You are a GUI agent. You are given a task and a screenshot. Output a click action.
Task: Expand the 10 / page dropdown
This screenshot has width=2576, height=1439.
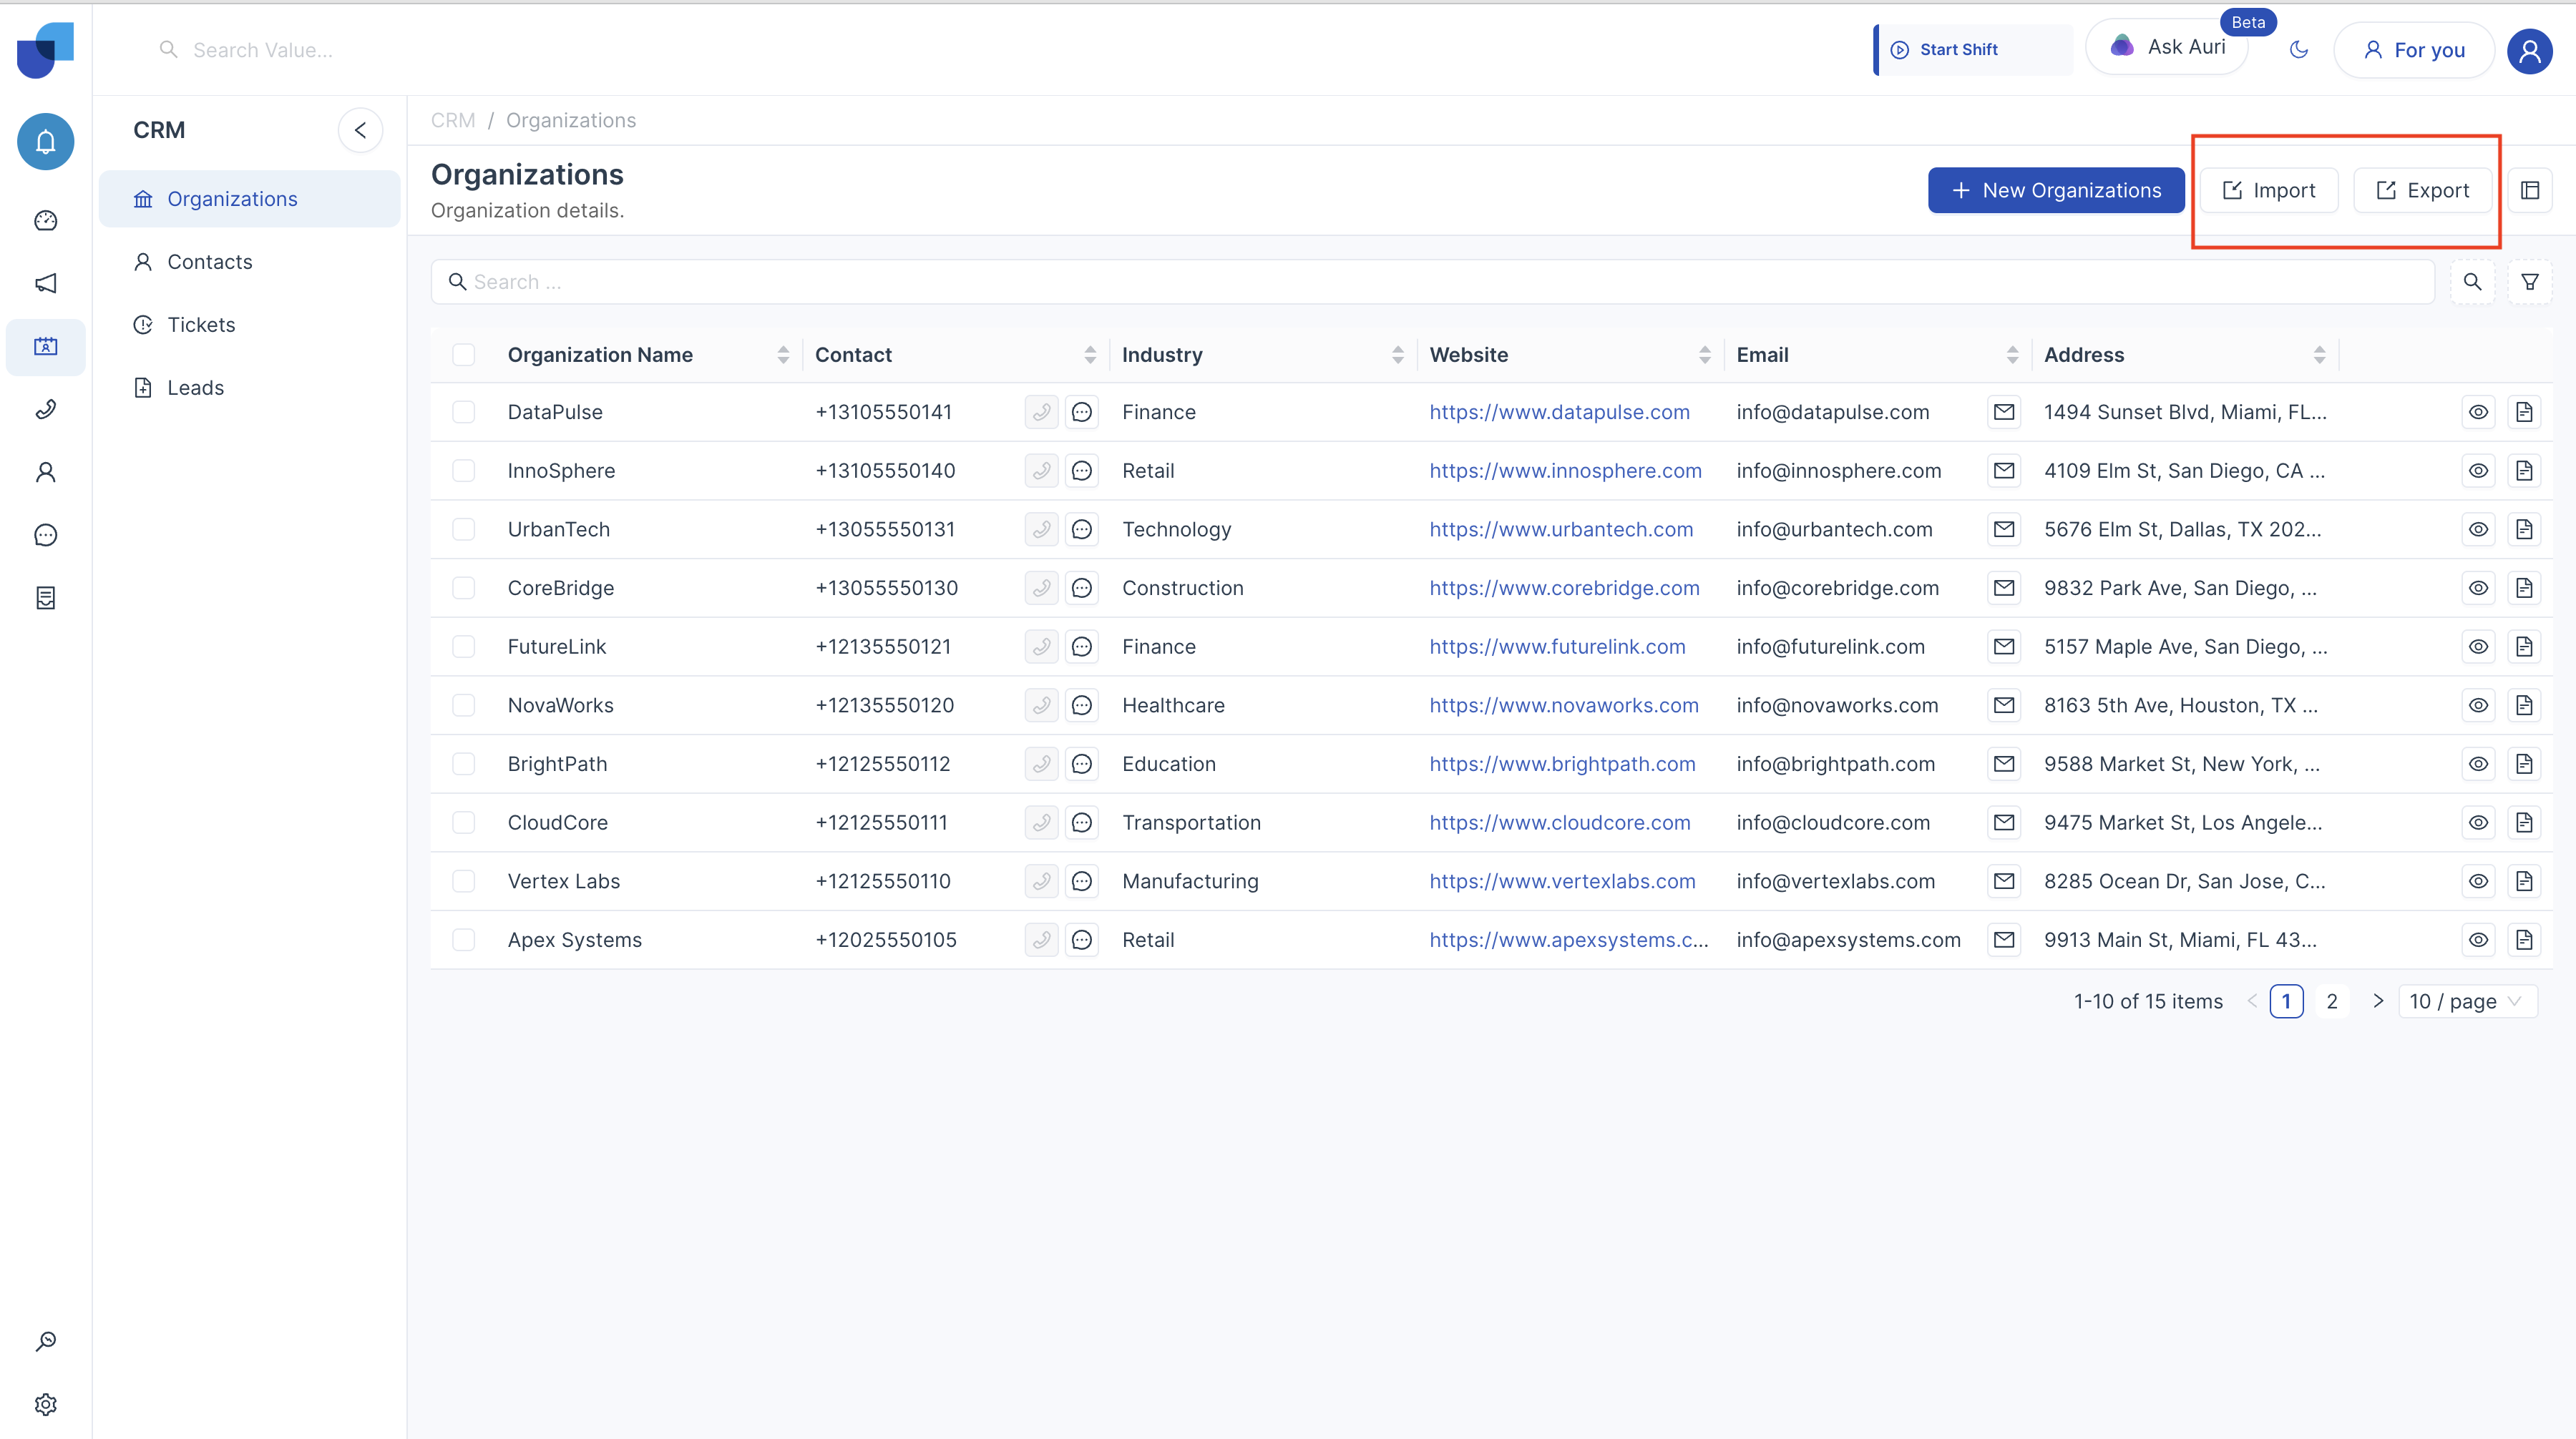2467,1001
